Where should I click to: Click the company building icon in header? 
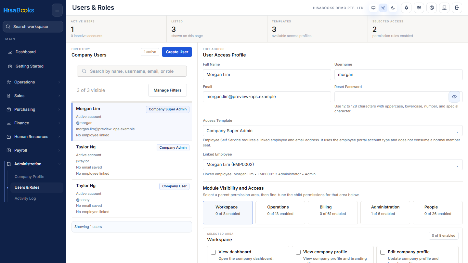(444, 8)
